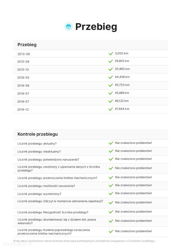
Task: Click the green checkmark next to 5,000 km
Action: click(x=111, y=54)
